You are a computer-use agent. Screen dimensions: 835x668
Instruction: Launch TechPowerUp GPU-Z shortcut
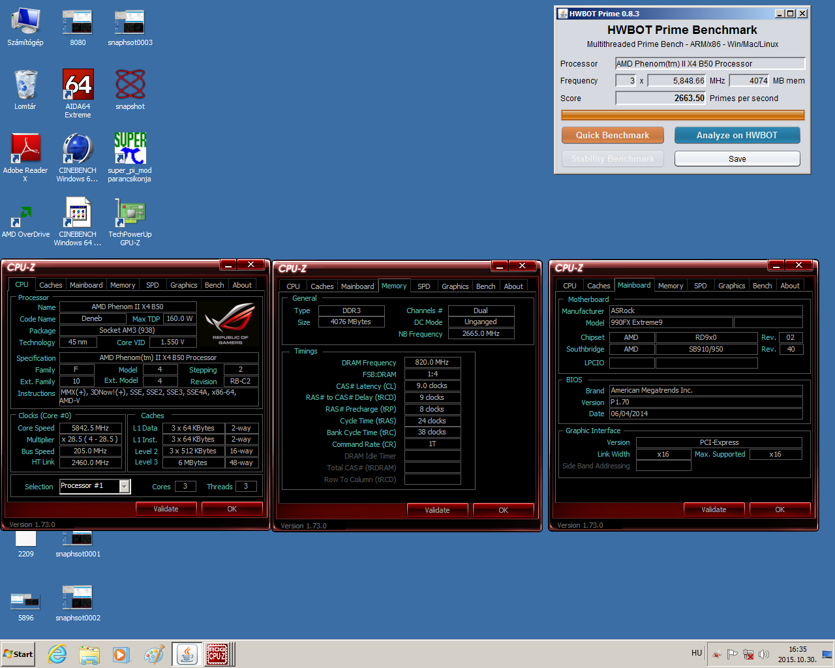(130, 222)
